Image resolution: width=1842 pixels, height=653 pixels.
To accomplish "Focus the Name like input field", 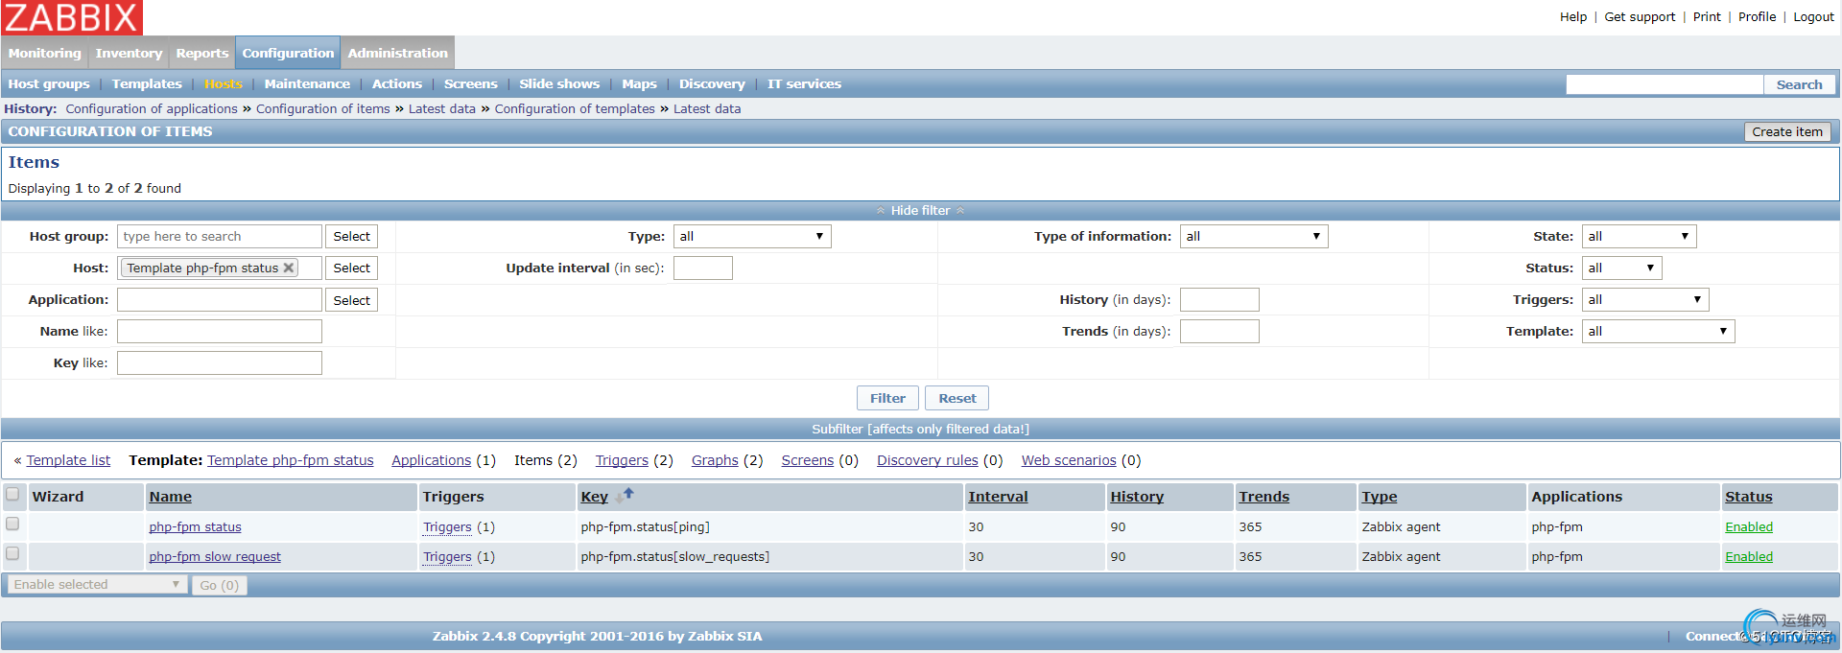I will click(220, 331).
